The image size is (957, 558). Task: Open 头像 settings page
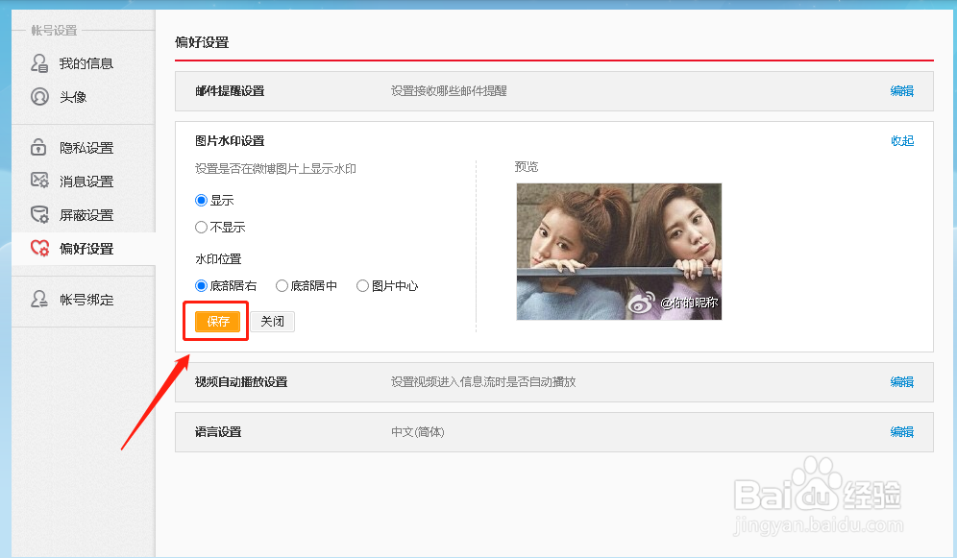point(73,97)
